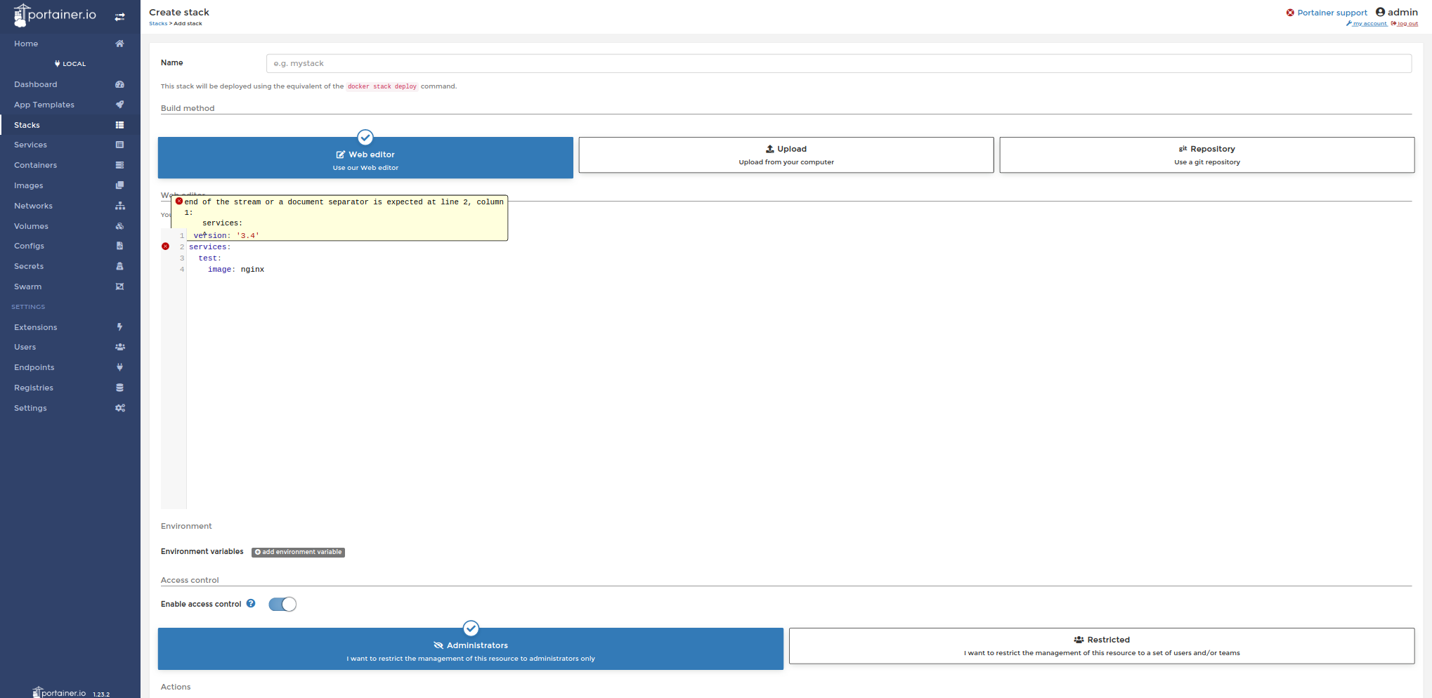Open Images via its sidebar icon

(x=119, y=185)
